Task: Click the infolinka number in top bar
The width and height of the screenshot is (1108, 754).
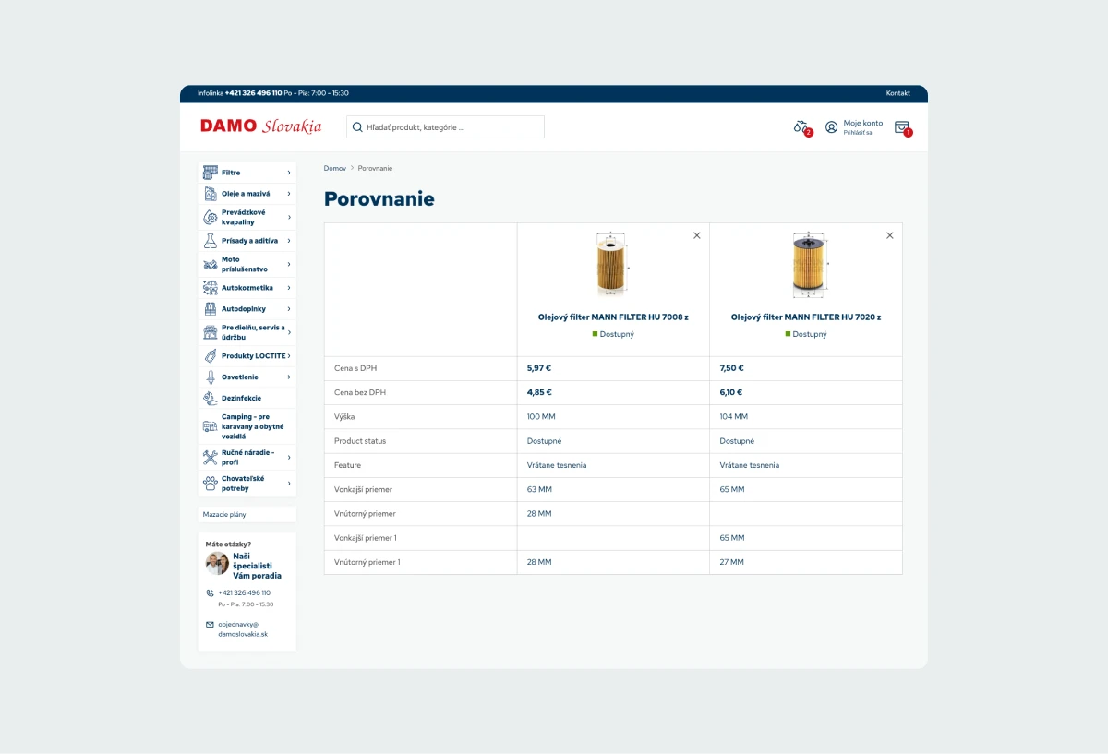Action: click(253, 93)
